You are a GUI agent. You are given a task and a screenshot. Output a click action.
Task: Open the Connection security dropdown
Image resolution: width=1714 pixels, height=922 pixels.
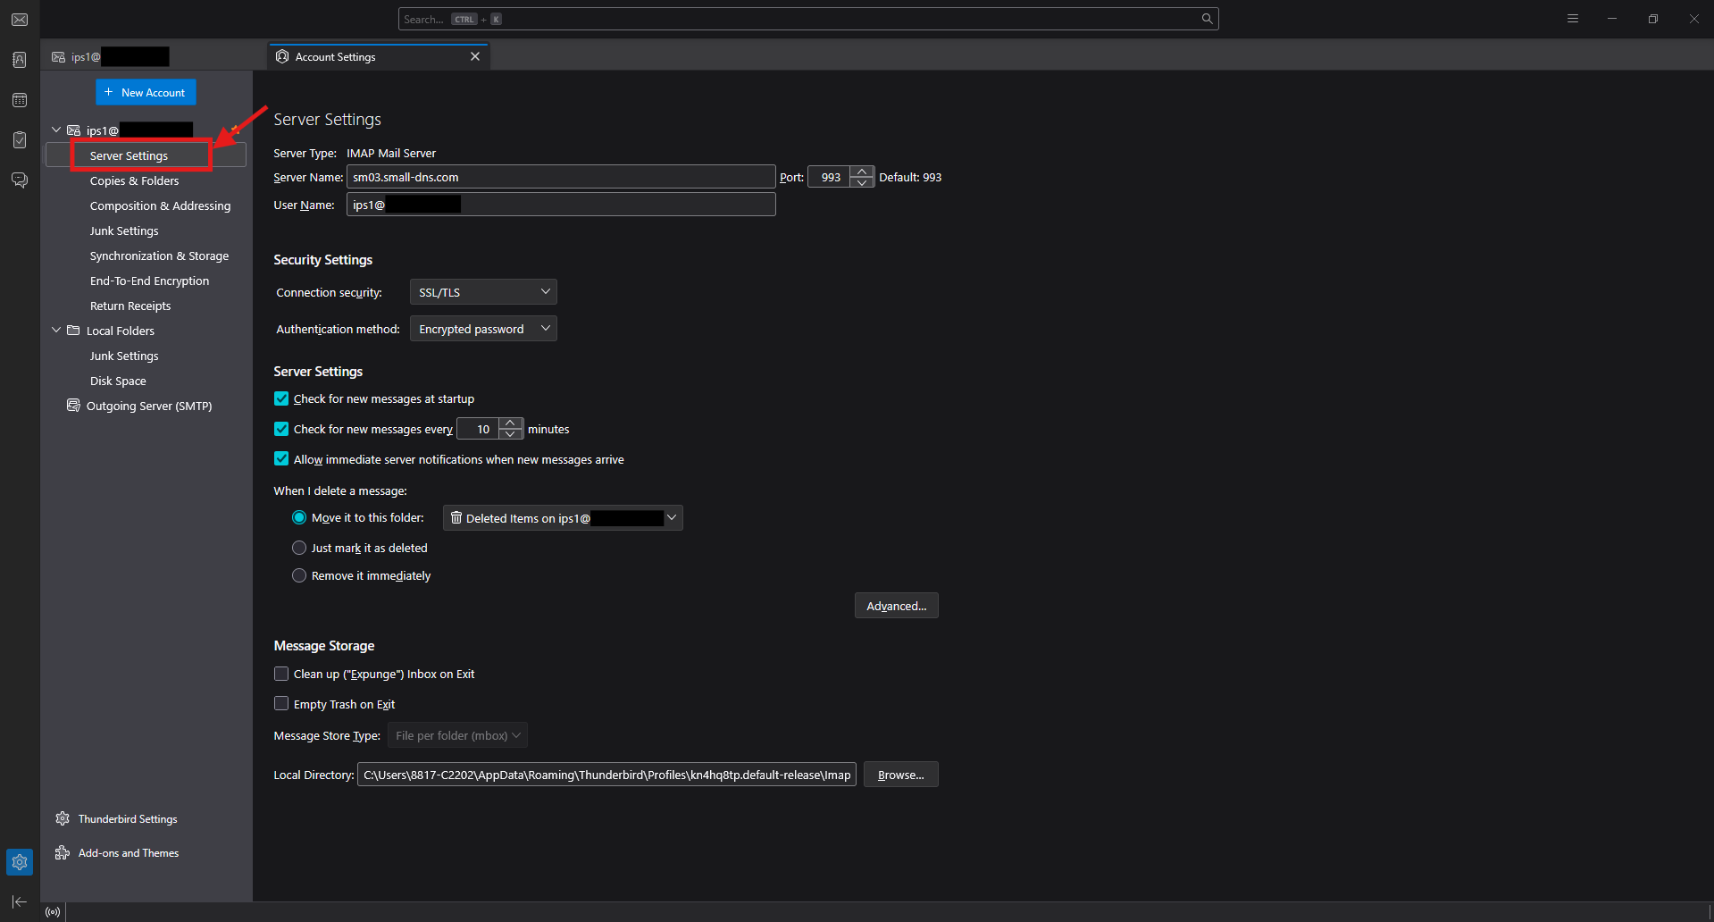(483, 292)
